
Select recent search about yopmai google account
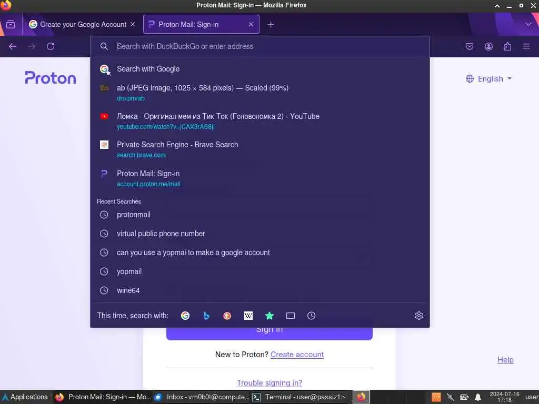260,252
